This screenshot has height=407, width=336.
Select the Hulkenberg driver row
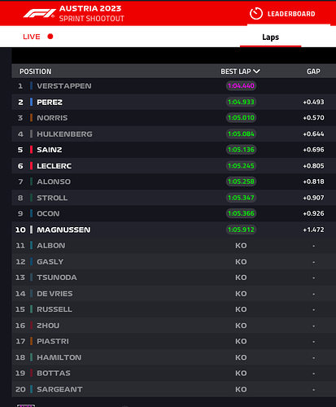point(173,133)
